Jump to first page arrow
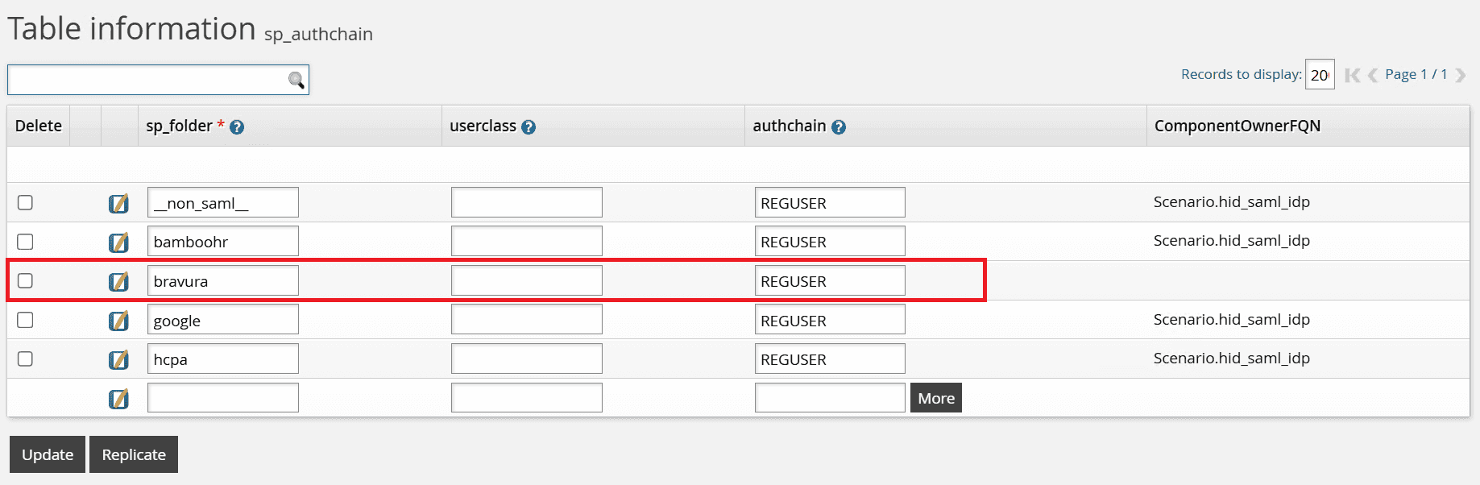This screenshot has width=1480, height=485. [1352, 75]
